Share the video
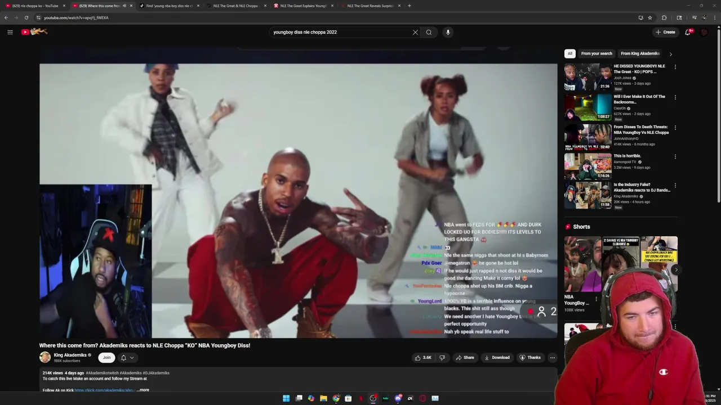 click(465, 358)
